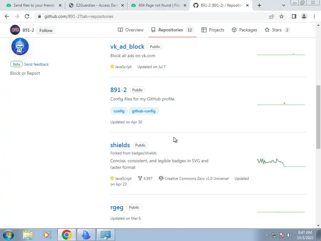321x241 pixels.
Task: Click the 891-2 small profile avatar in header
Action: pos(15,30)
